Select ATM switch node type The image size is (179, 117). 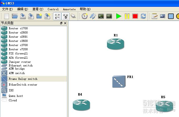tap(34, 73)
